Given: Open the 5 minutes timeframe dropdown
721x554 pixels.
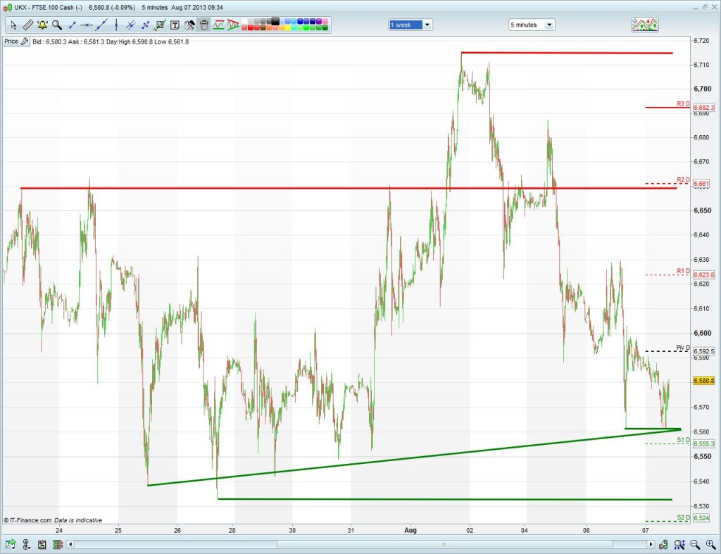Looking at the screenshot, I should (549, 25).
